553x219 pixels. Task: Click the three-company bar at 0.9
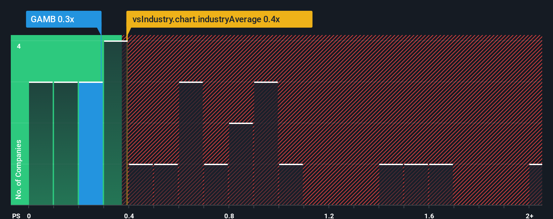(266, 143)
